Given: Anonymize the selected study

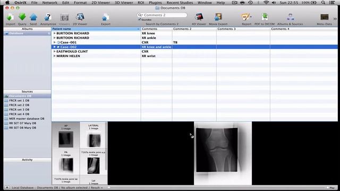Looking at the screenshot, I should coord(48,17).
